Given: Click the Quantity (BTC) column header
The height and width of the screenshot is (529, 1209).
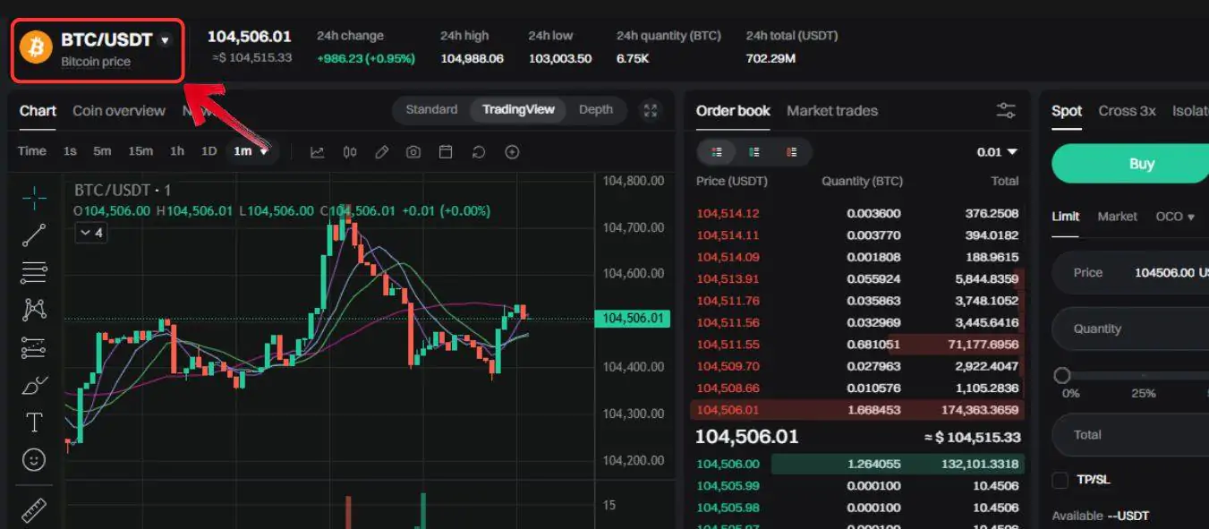Looking at the screenshot, I should click(862, 181).
